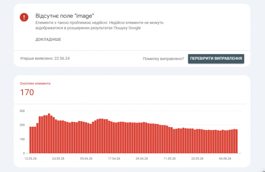Click the chart axis date 29.04.26
265x172 pixels.
coord(141,159)
